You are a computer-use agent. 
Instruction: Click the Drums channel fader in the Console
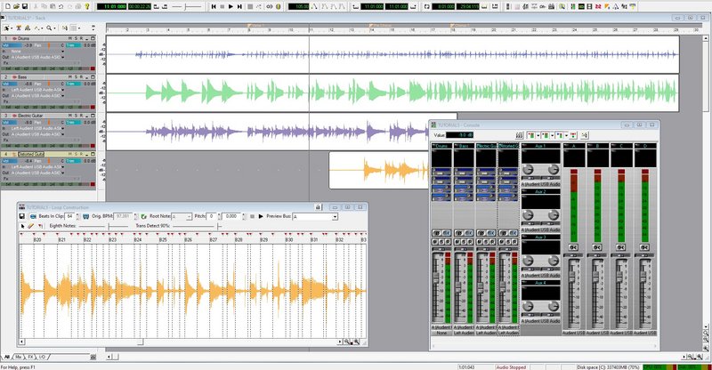436,277
